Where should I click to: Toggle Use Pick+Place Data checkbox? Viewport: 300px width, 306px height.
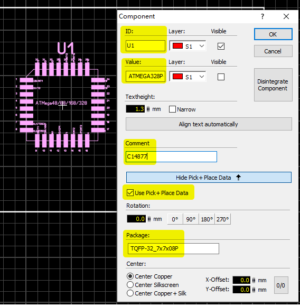pos(130,193)
